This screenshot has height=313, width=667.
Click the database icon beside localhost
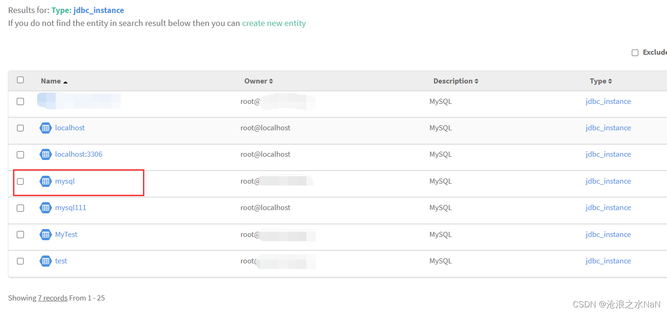pos(45,128)
